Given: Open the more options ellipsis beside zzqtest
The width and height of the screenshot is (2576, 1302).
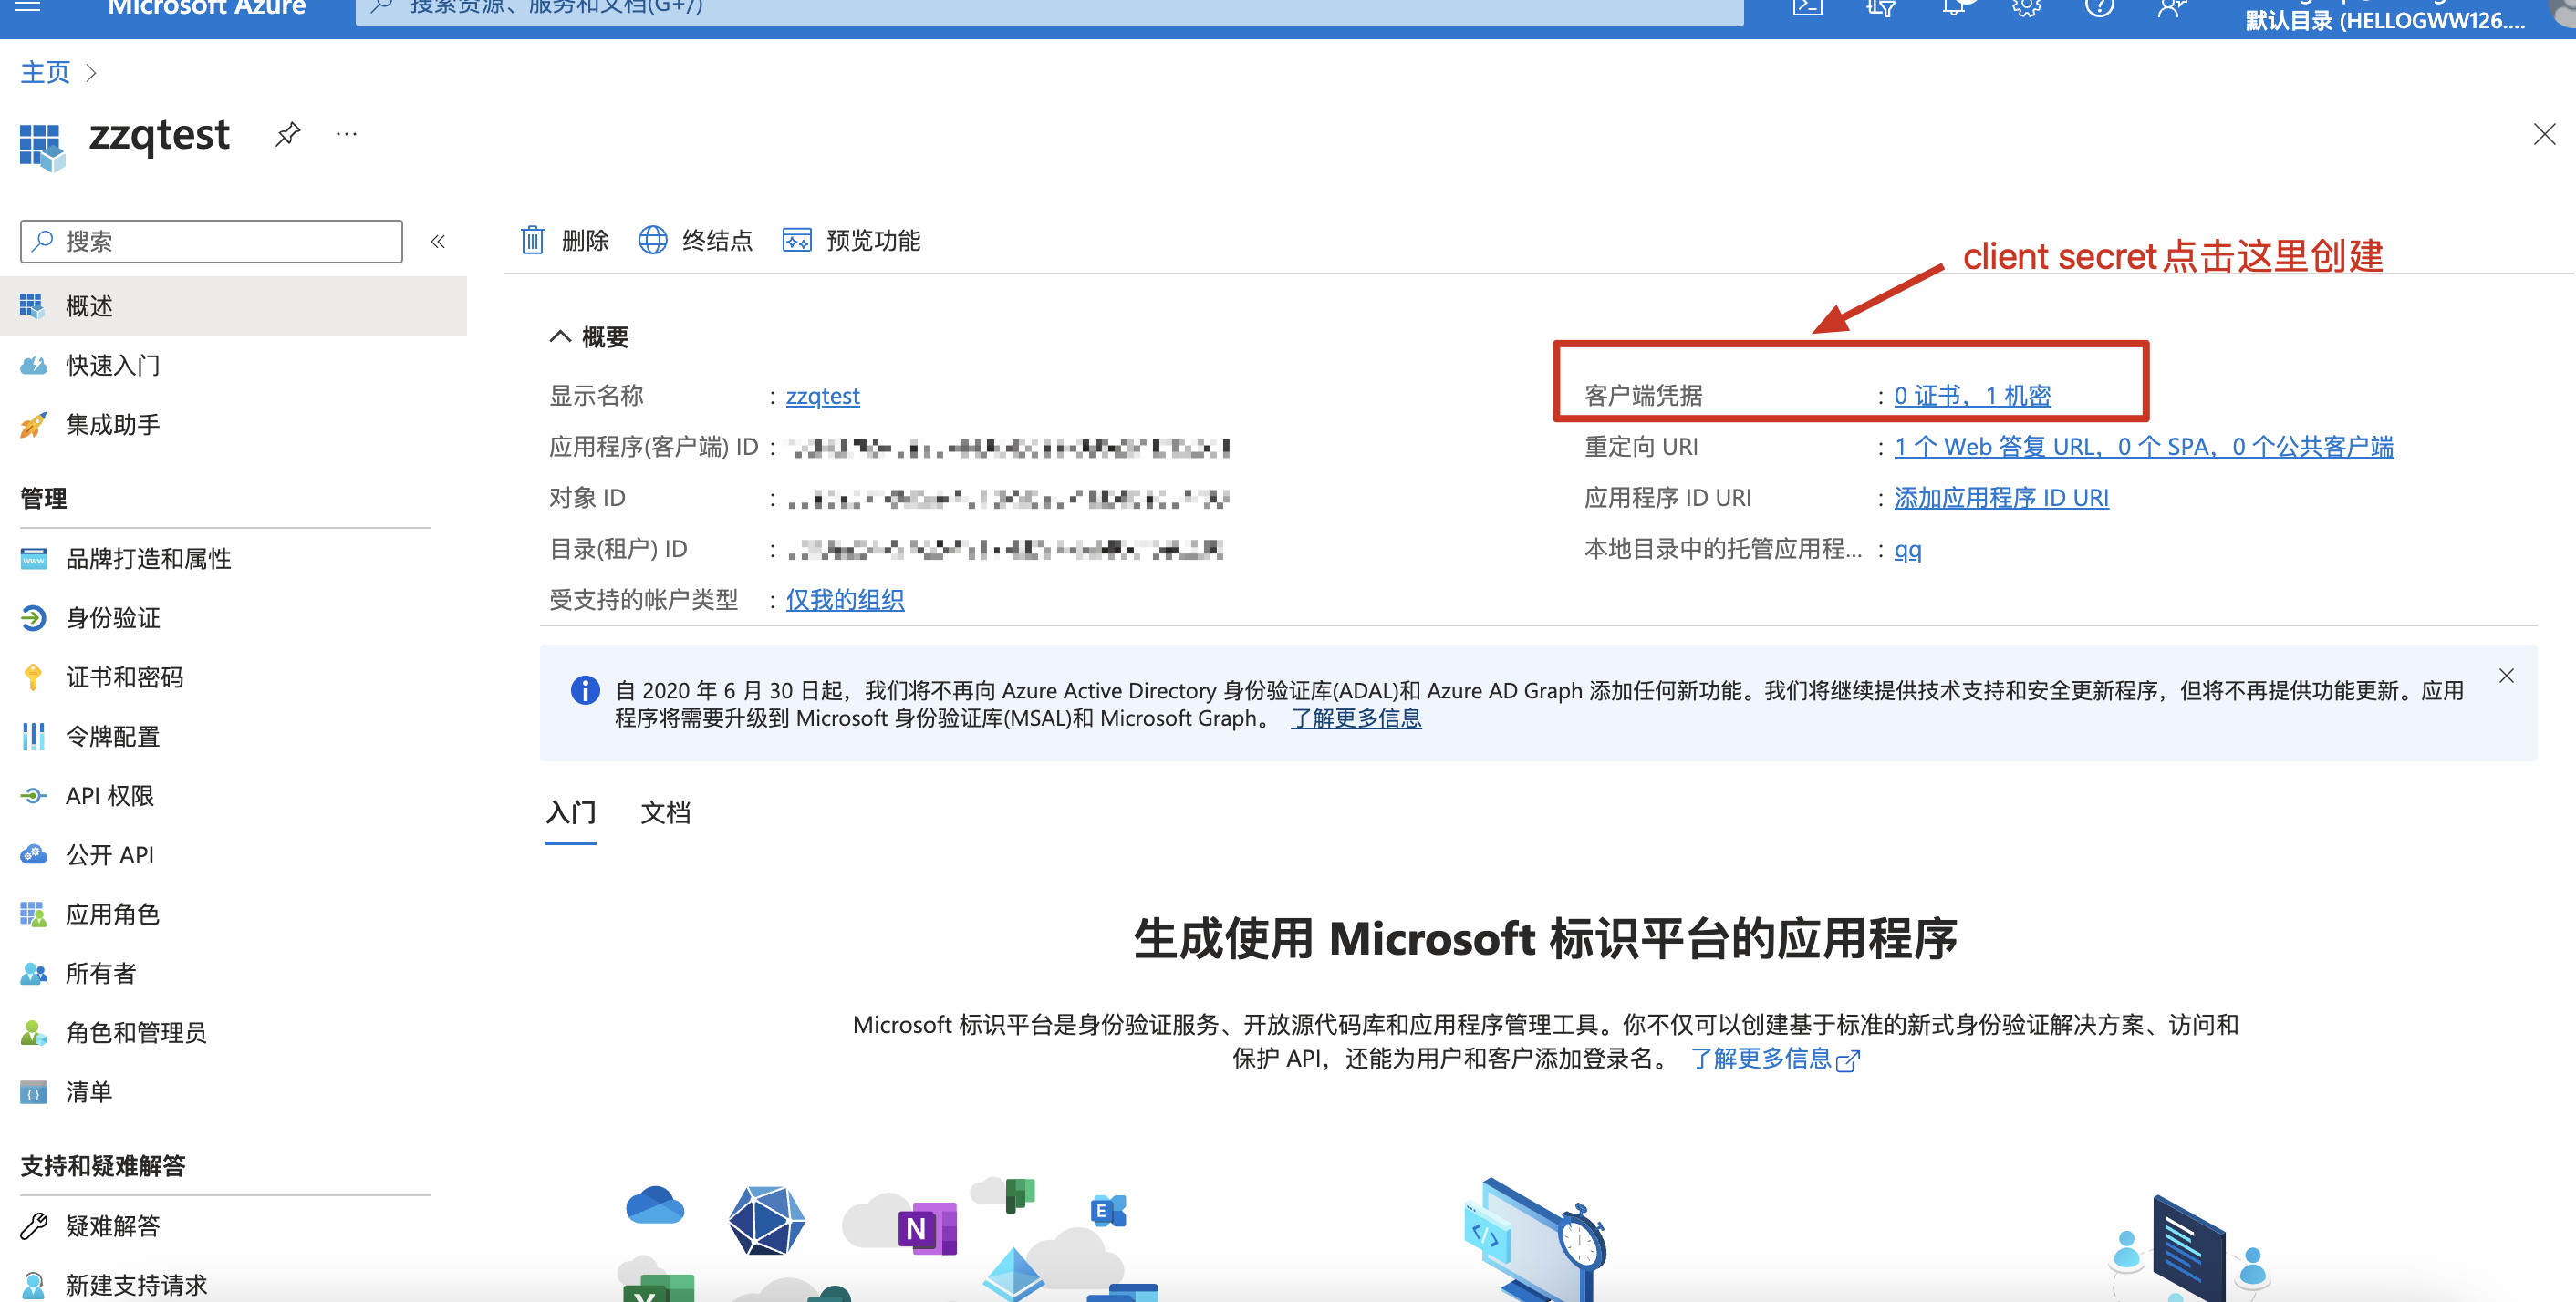Looking at the screenshot, I should (x=346, y=134).
